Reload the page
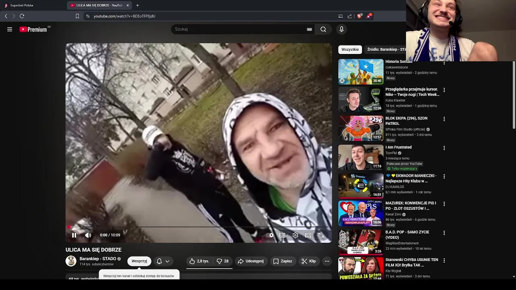This screenshot has height=290, width=516. [22, 16]
